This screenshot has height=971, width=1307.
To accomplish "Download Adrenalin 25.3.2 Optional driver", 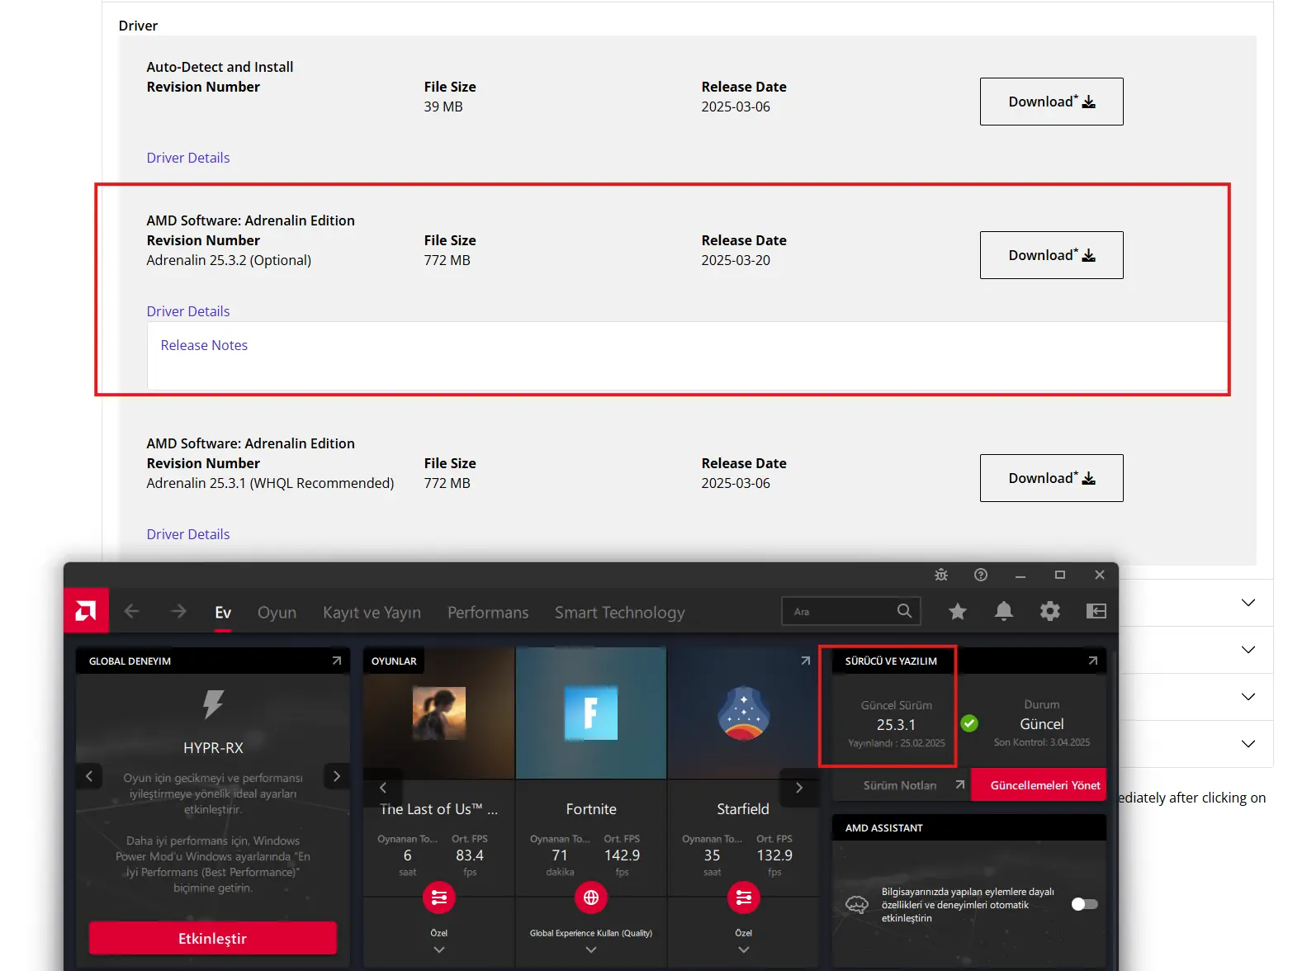I will [x=1051, y=255].
